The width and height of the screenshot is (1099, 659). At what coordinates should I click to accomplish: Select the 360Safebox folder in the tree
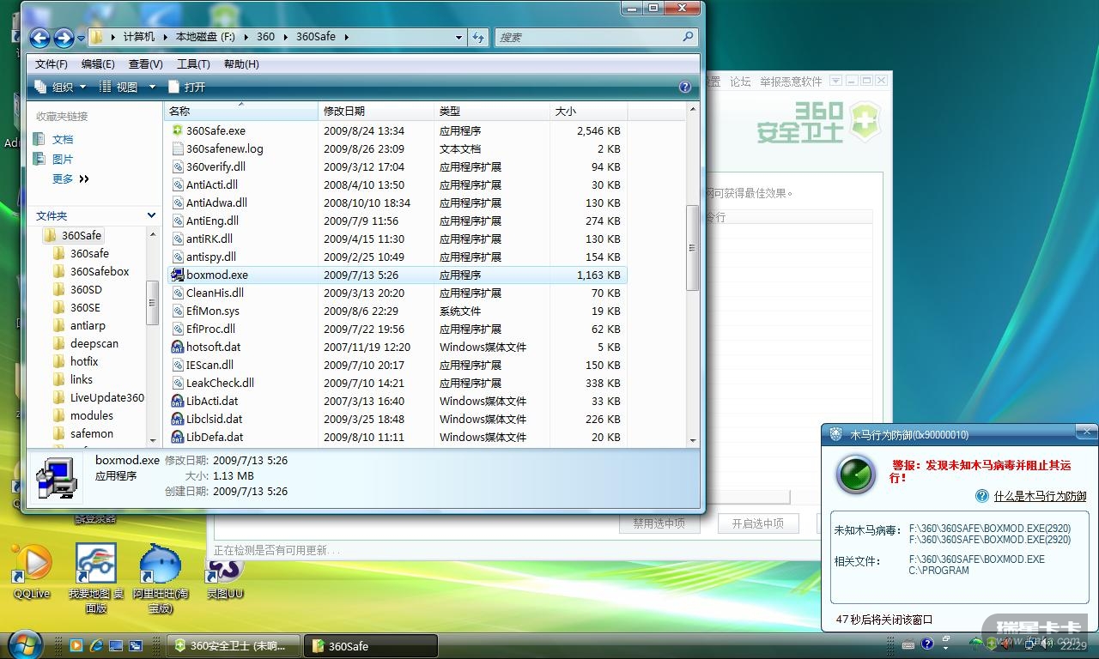pyautogui.click(x=100, y=271)
